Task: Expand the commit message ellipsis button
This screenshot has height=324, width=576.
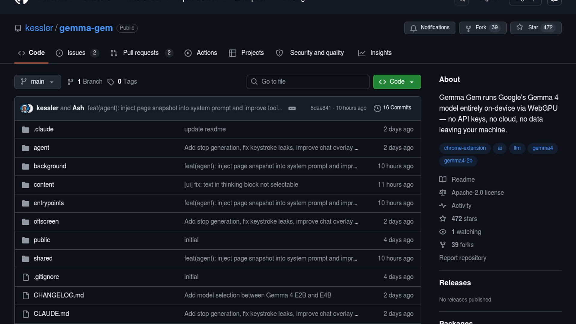Action: 292,108
